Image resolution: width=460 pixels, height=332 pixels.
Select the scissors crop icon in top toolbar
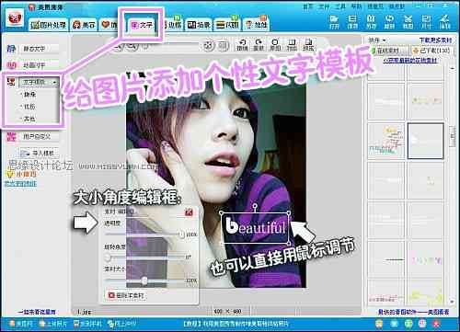point(408,22)
